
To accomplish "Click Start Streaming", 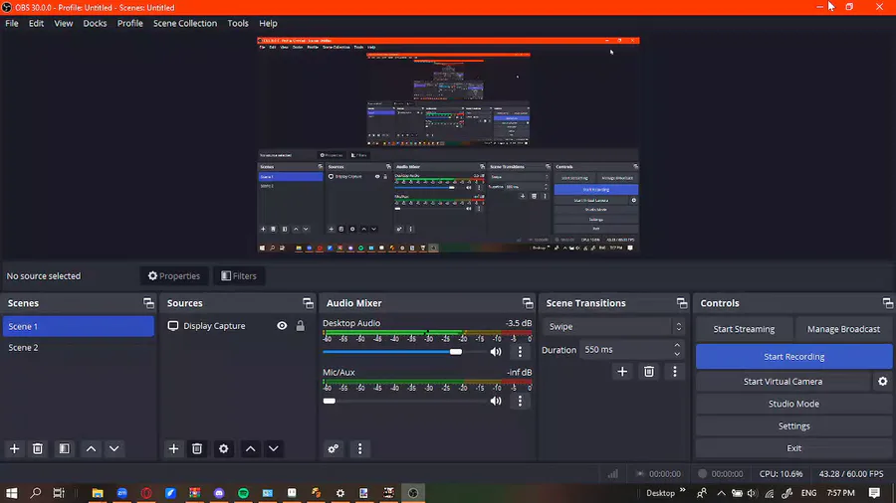I will point(744,329).
